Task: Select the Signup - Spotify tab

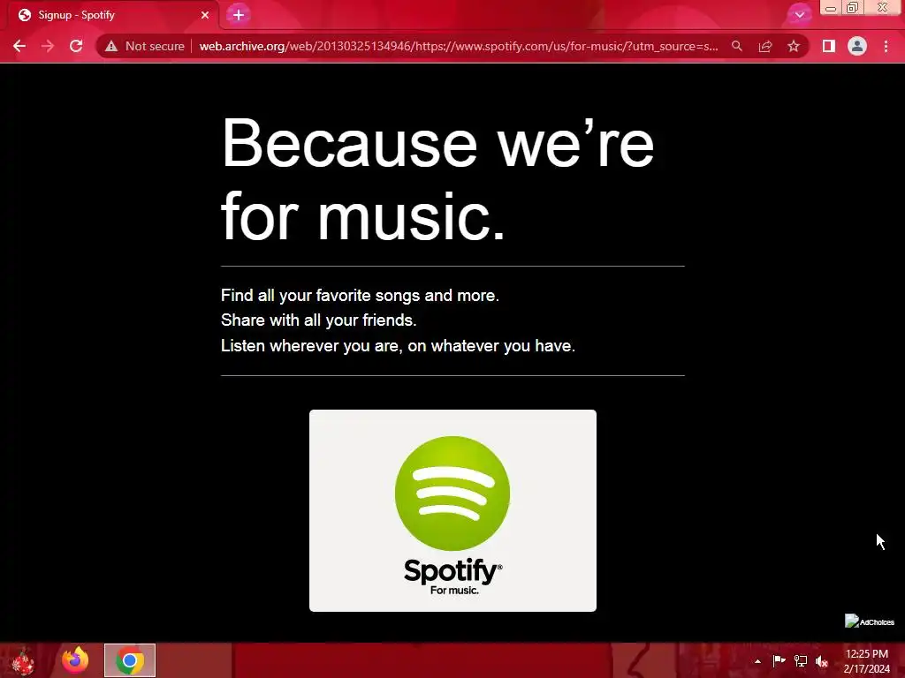Action: tap(112, 15)
